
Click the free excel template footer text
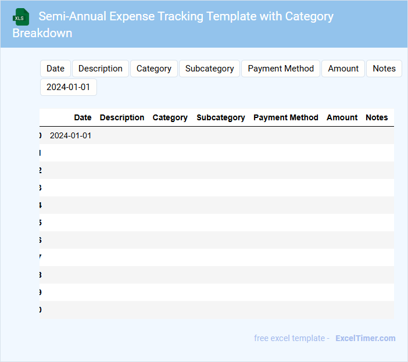292,338
